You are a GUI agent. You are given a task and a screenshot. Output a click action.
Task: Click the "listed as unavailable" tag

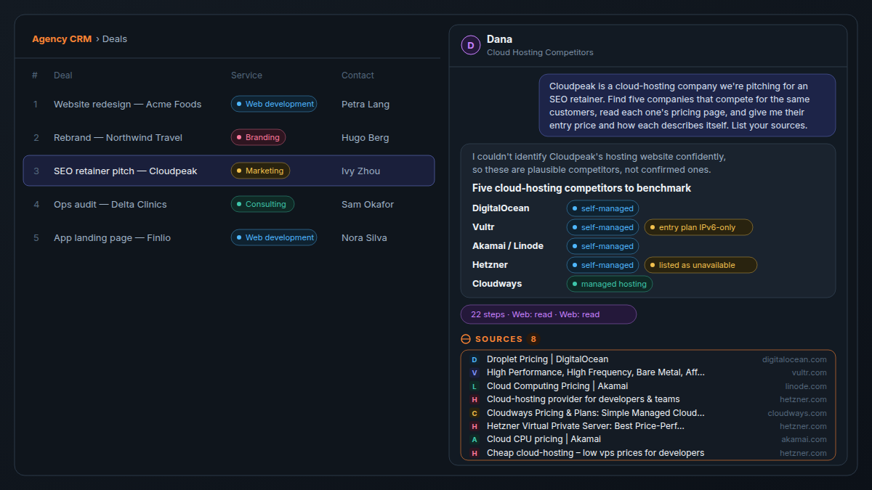pyautogui.click(x=701, y=265)
